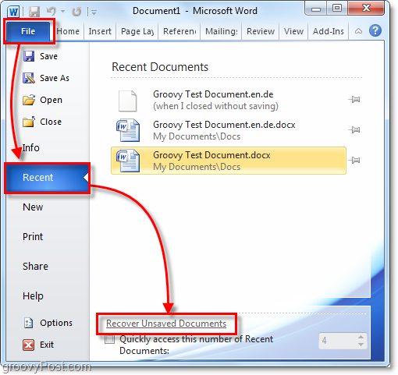
Task: Open Customize Quick Access Toolbar dropdown
Action: [94, 12]
